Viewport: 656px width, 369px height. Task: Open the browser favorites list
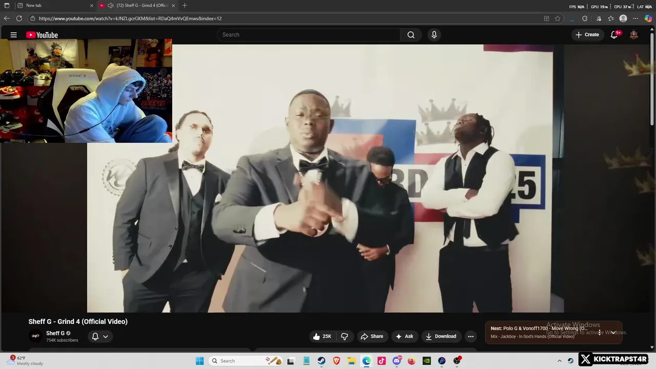[611, 18]
